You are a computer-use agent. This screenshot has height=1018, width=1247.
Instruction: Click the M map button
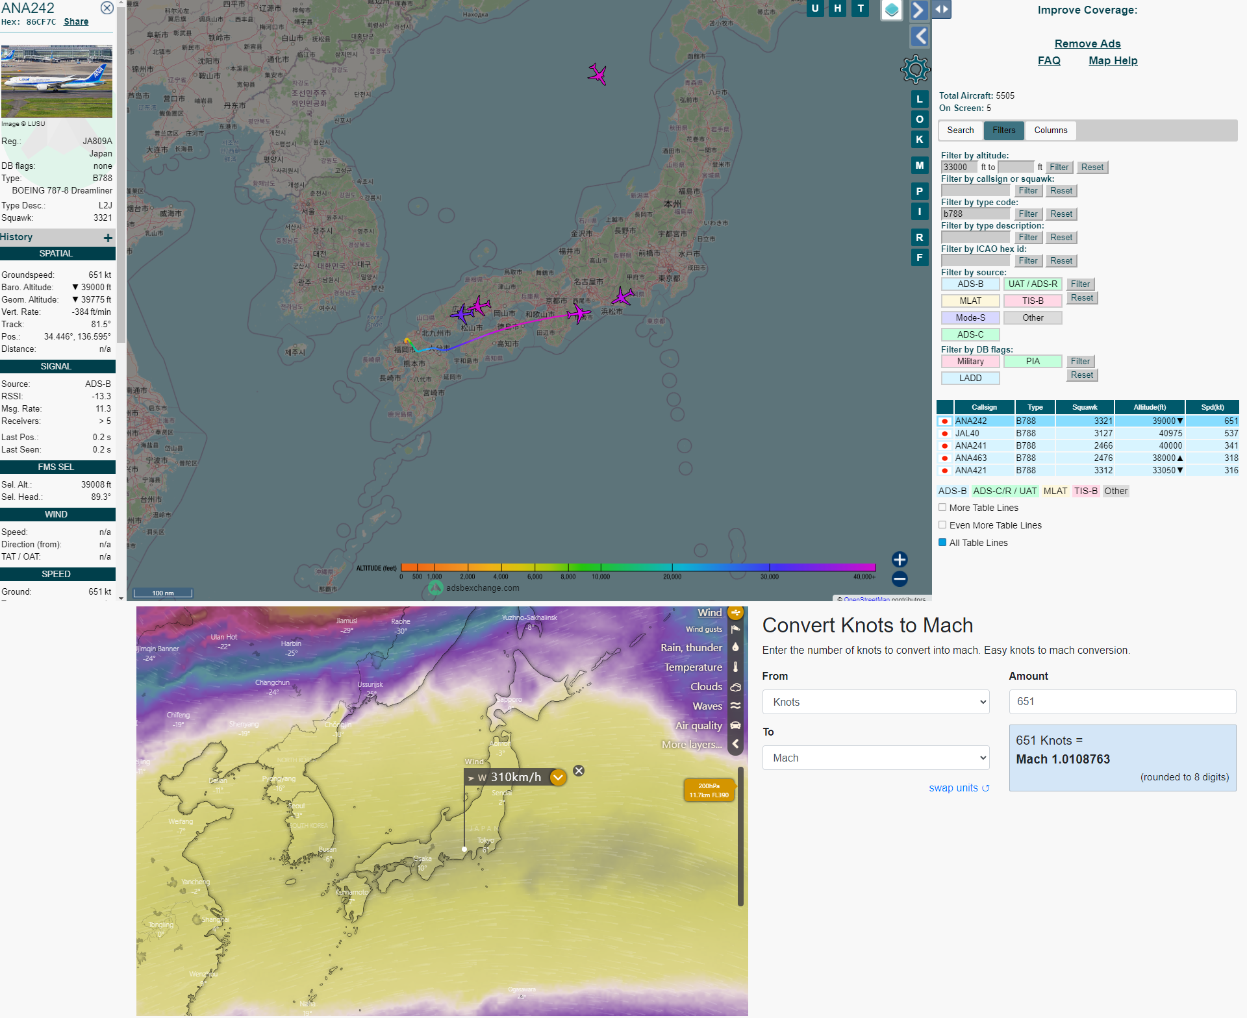click(920, 166)
